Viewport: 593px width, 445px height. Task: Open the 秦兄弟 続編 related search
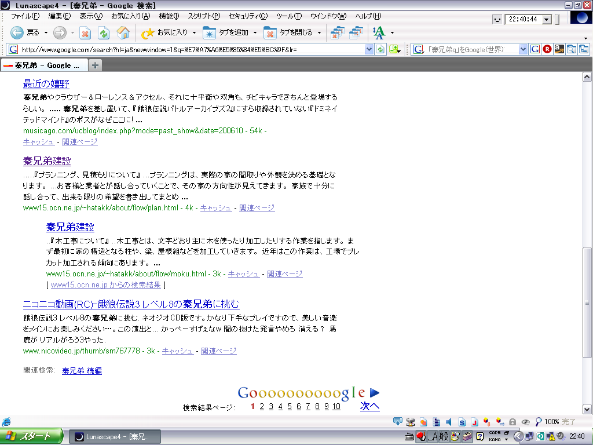(x=82, y=370)
